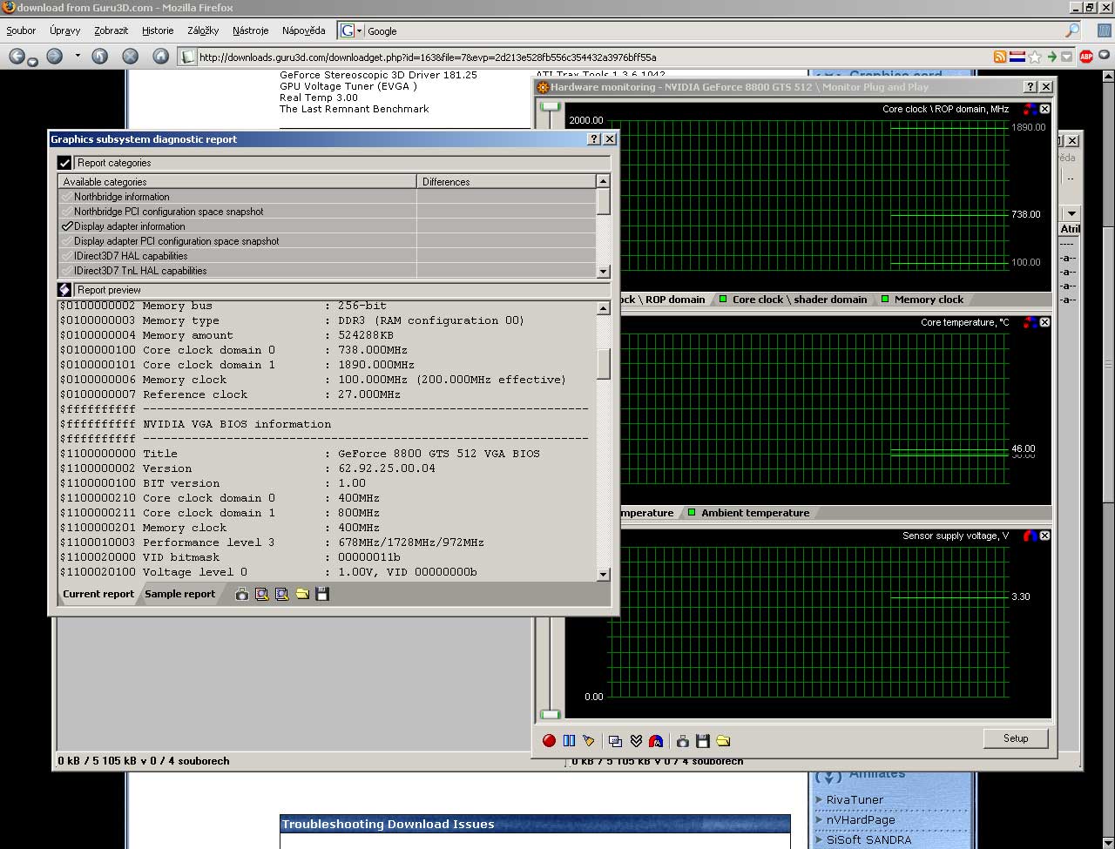Screen dimensions: 1115x849
Task: Reload page with Firefox refresh button
Action: (x=100, y=57)
